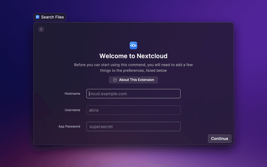Click the question mark icon in About button

pyautogui.click(x=115, y=80)
